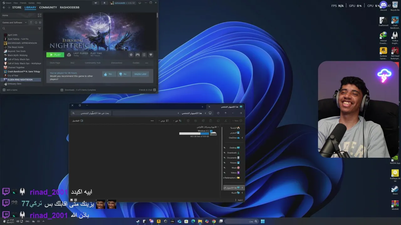Image resolution: width=401 pixels, height=225 pixels.
Task: Go up one folder in File Explorer
Action: tap(226, 113)
